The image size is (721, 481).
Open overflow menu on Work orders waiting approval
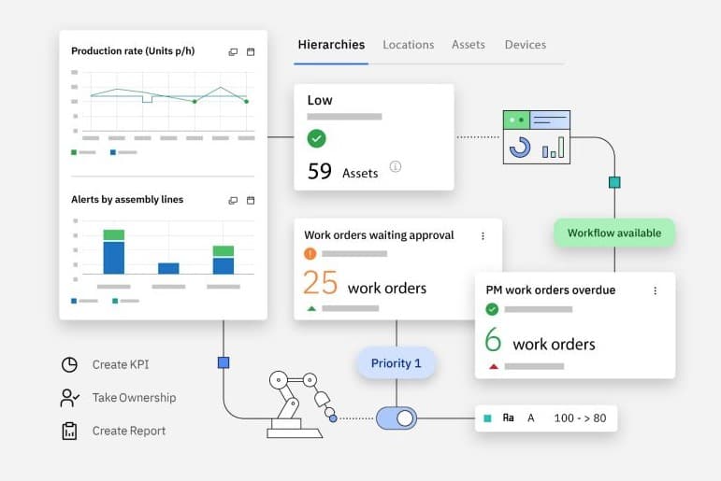click(483, 235)
